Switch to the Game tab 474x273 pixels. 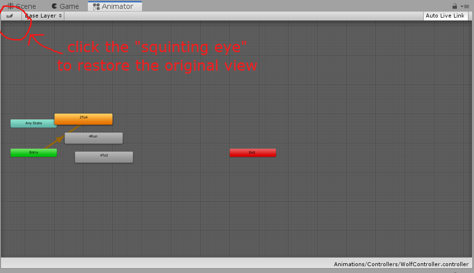coord(65,6)
